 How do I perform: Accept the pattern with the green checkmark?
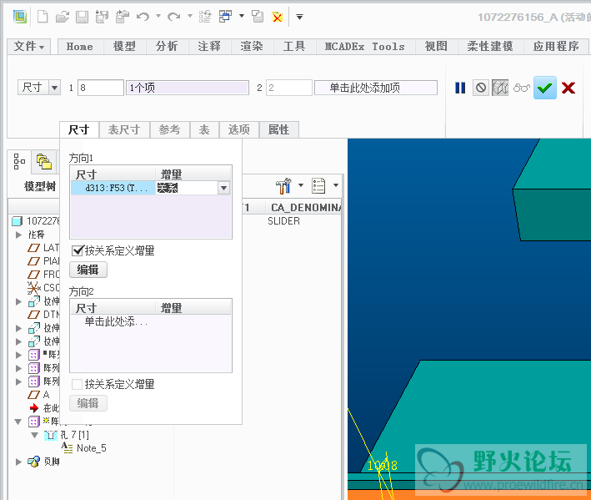[545, 88]
